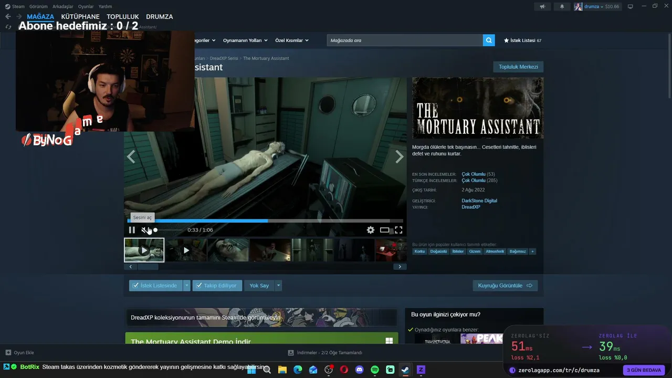Open the İndirmeler downloads status
The image size is (672, 378).
[x=325, y=353]
